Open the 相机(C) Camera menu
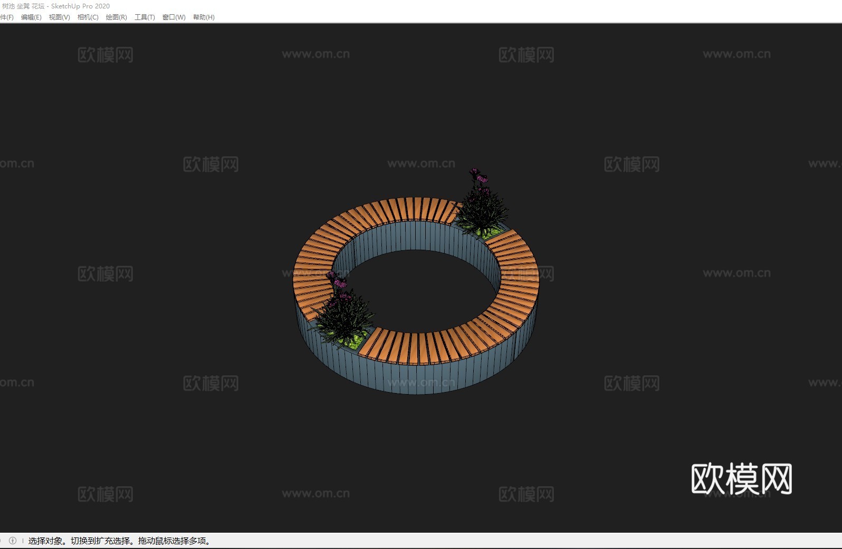The image size is (842, 549). pyautogui.click(x=88, y=17)
